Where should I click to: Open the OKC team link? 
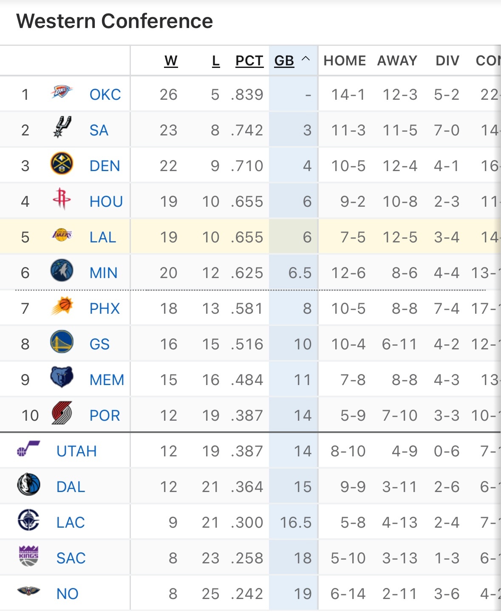(x=105, y=95)
